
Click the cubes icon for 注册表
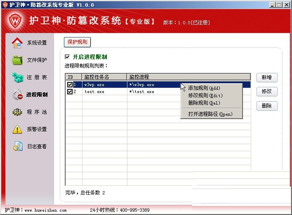(17, 77)
